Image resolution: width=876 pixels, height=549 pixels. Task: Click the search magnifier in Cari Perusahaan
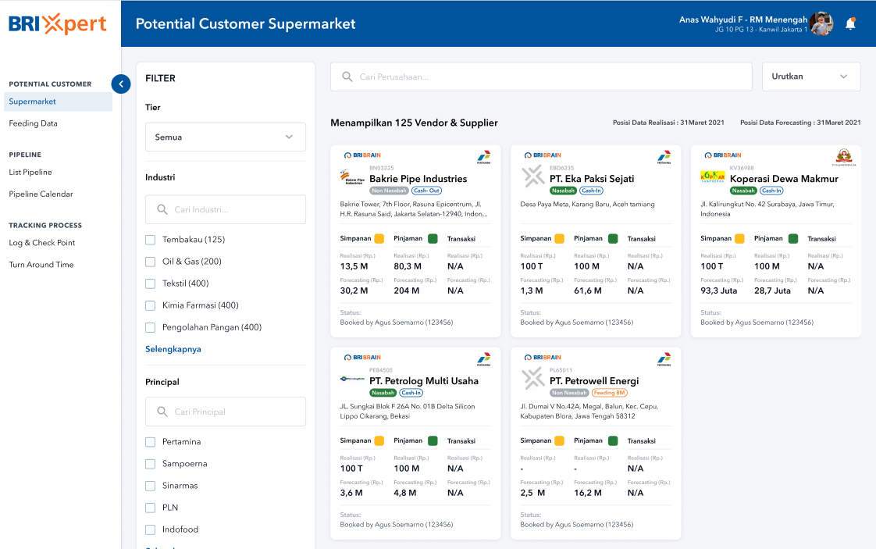point(347,77)
